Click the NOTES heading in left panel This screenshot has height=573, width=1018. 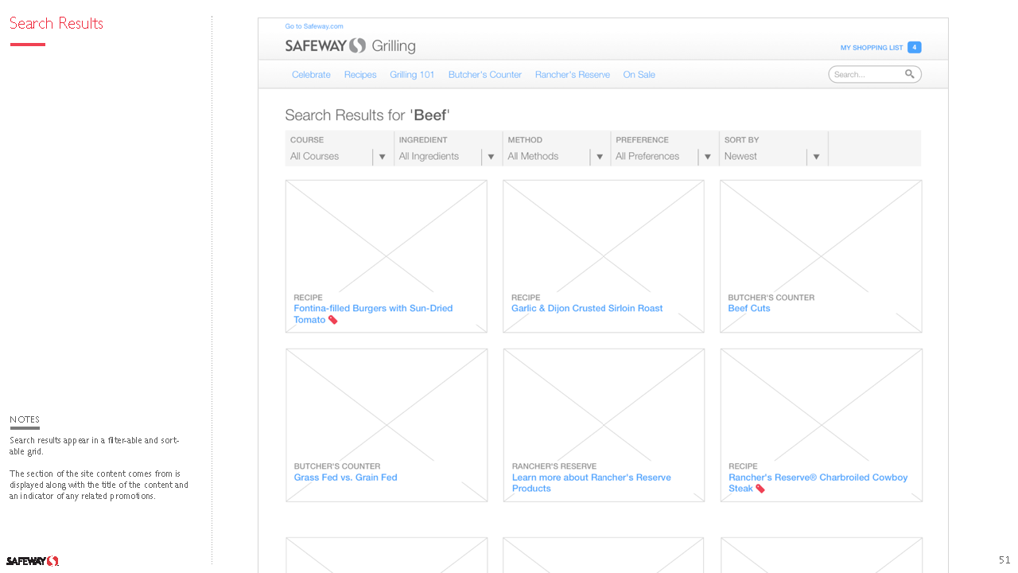(25, 419)
